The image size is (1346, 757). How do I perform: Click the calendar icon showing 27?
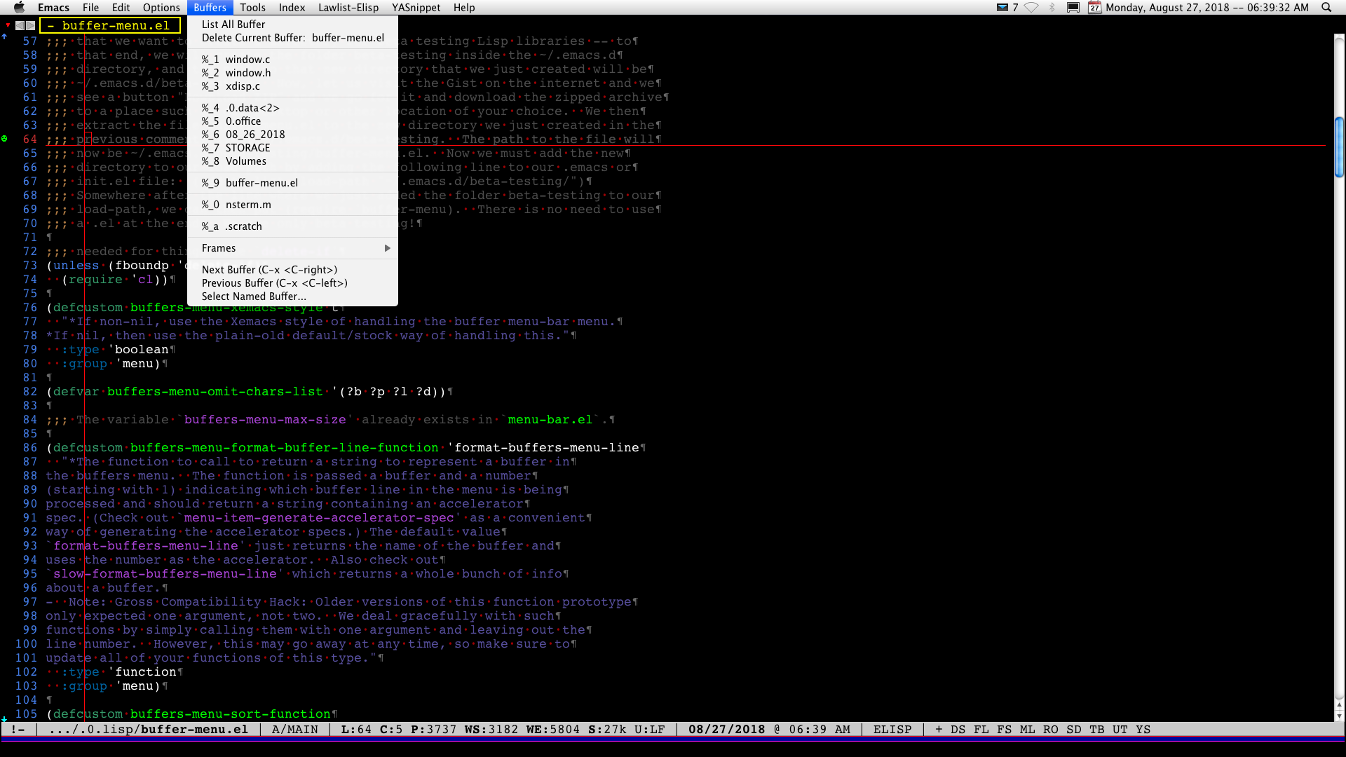1094,7
